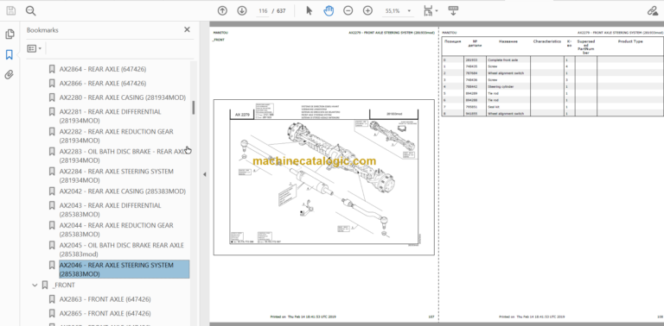Click bookmark icon beside AX2045

point(52,245)
